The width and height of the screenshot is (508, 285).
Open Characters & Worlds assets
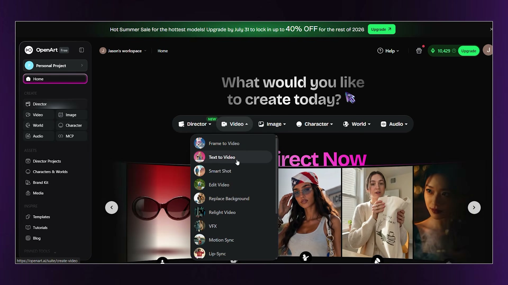coord(55,172)
